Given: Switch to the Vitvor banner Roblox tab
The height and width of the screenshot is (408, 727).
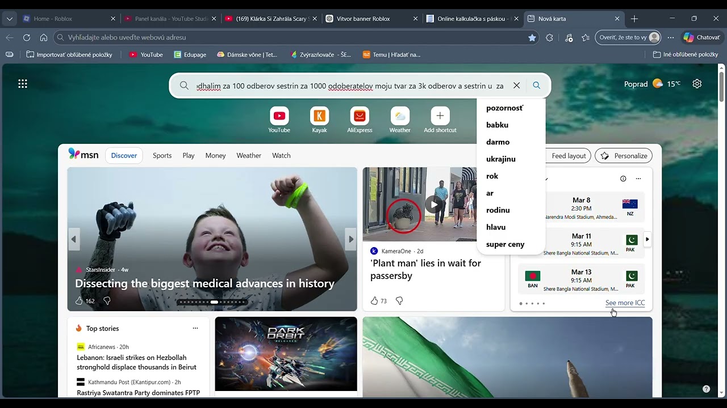Looking at the screenshot, I should click(372, 19).
